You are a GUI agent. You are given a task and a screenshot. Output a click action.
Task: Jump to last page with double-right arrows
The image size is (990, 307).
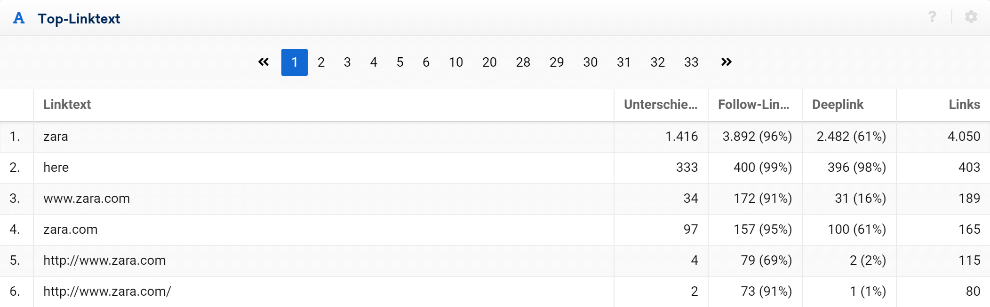click(x=726, y=62)
